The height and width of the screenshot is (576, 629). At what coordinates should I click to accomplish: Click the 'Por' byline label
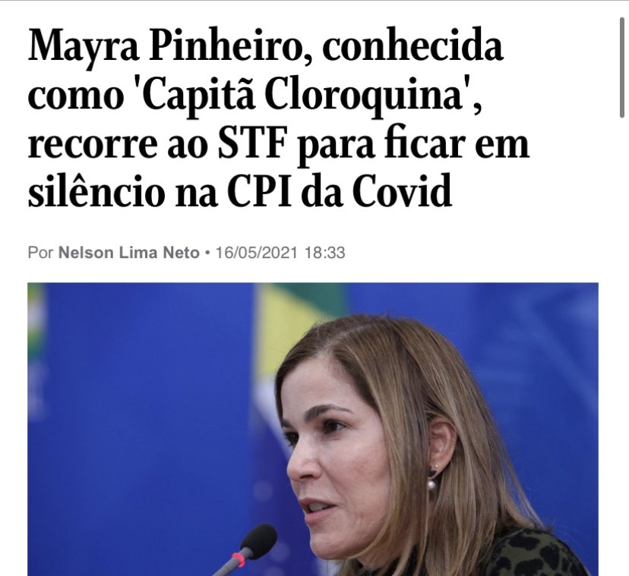coord(40,253)
